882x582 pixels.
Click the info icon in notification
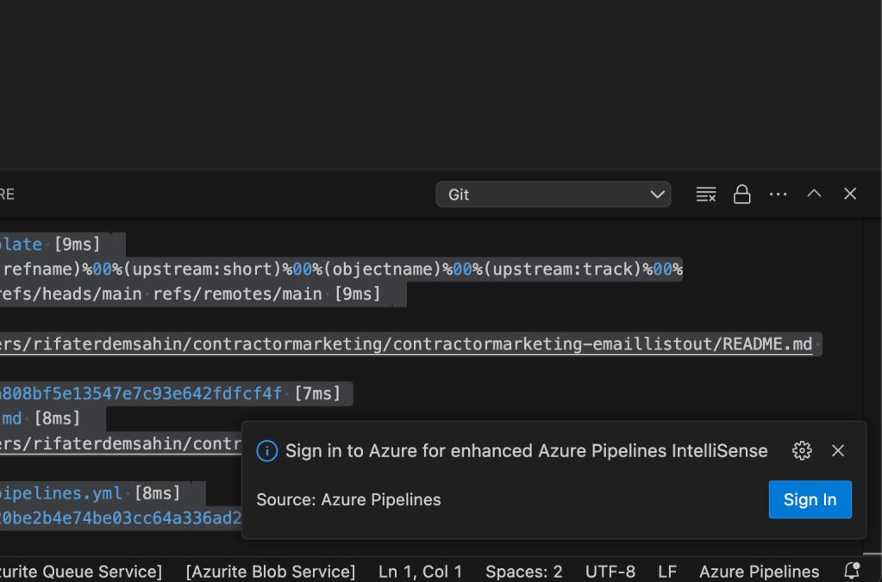pyautogui.click(x=266, y=450)
